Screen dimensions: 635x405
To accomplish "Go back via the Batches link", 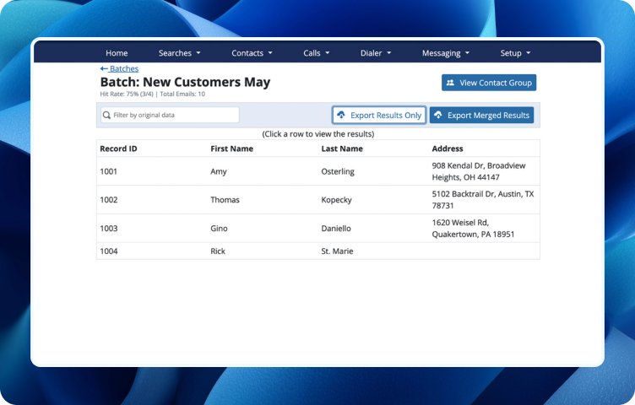I will pos(124,69).
